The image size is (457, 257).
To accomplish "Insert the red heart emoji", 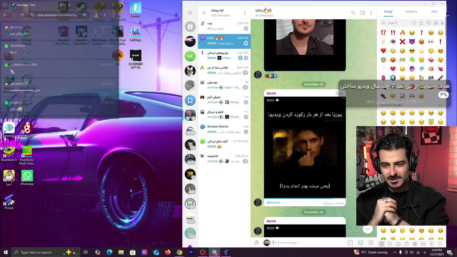I will click(x=383, y=51).
